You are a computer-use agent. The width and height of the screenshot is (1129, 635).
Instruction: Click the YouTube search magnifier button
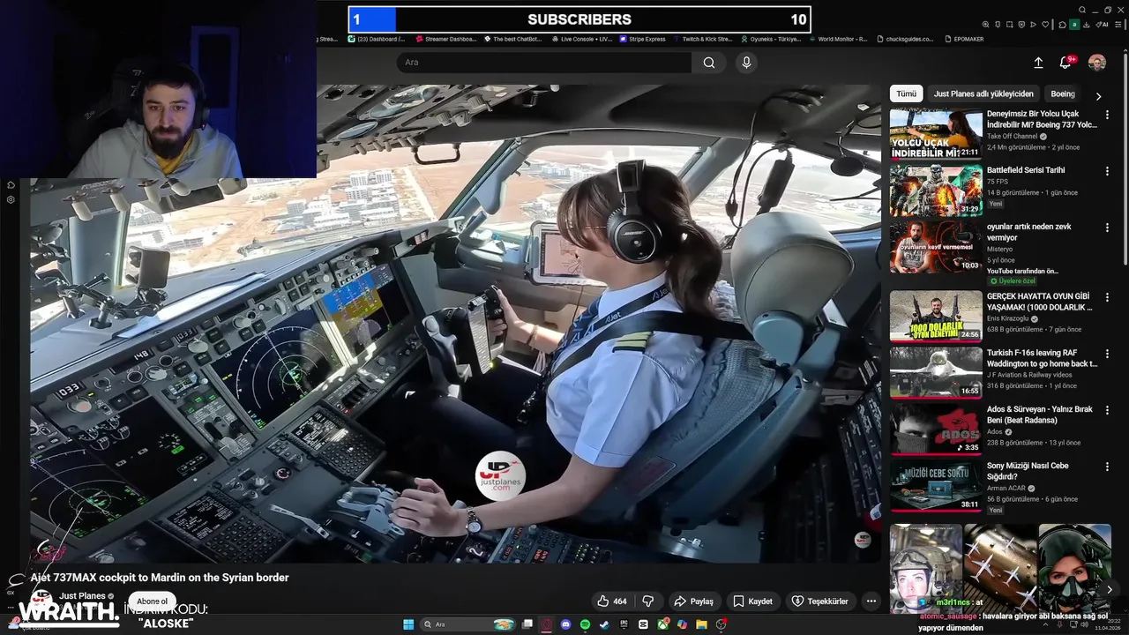[x=709, y=63]
